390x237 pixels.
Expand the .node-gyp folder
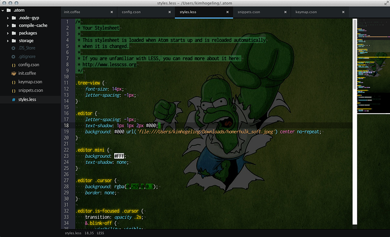tap(8, 18)
